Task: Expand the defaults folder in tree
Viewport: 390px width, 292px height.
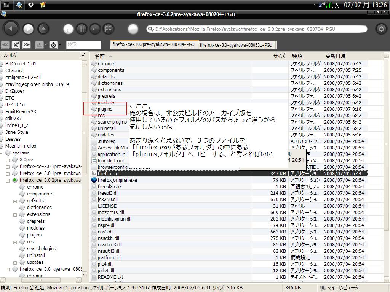Action: (x=15, y=201)
